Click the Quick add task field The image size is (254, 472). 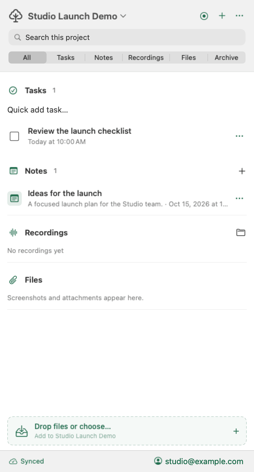coord(127,110)
